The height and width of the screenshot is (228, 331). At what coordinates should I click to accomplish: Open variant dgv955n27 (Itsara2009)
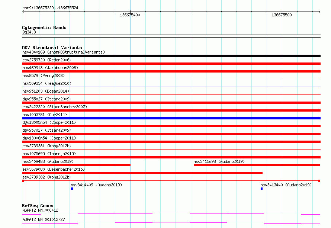click(47, 99)
